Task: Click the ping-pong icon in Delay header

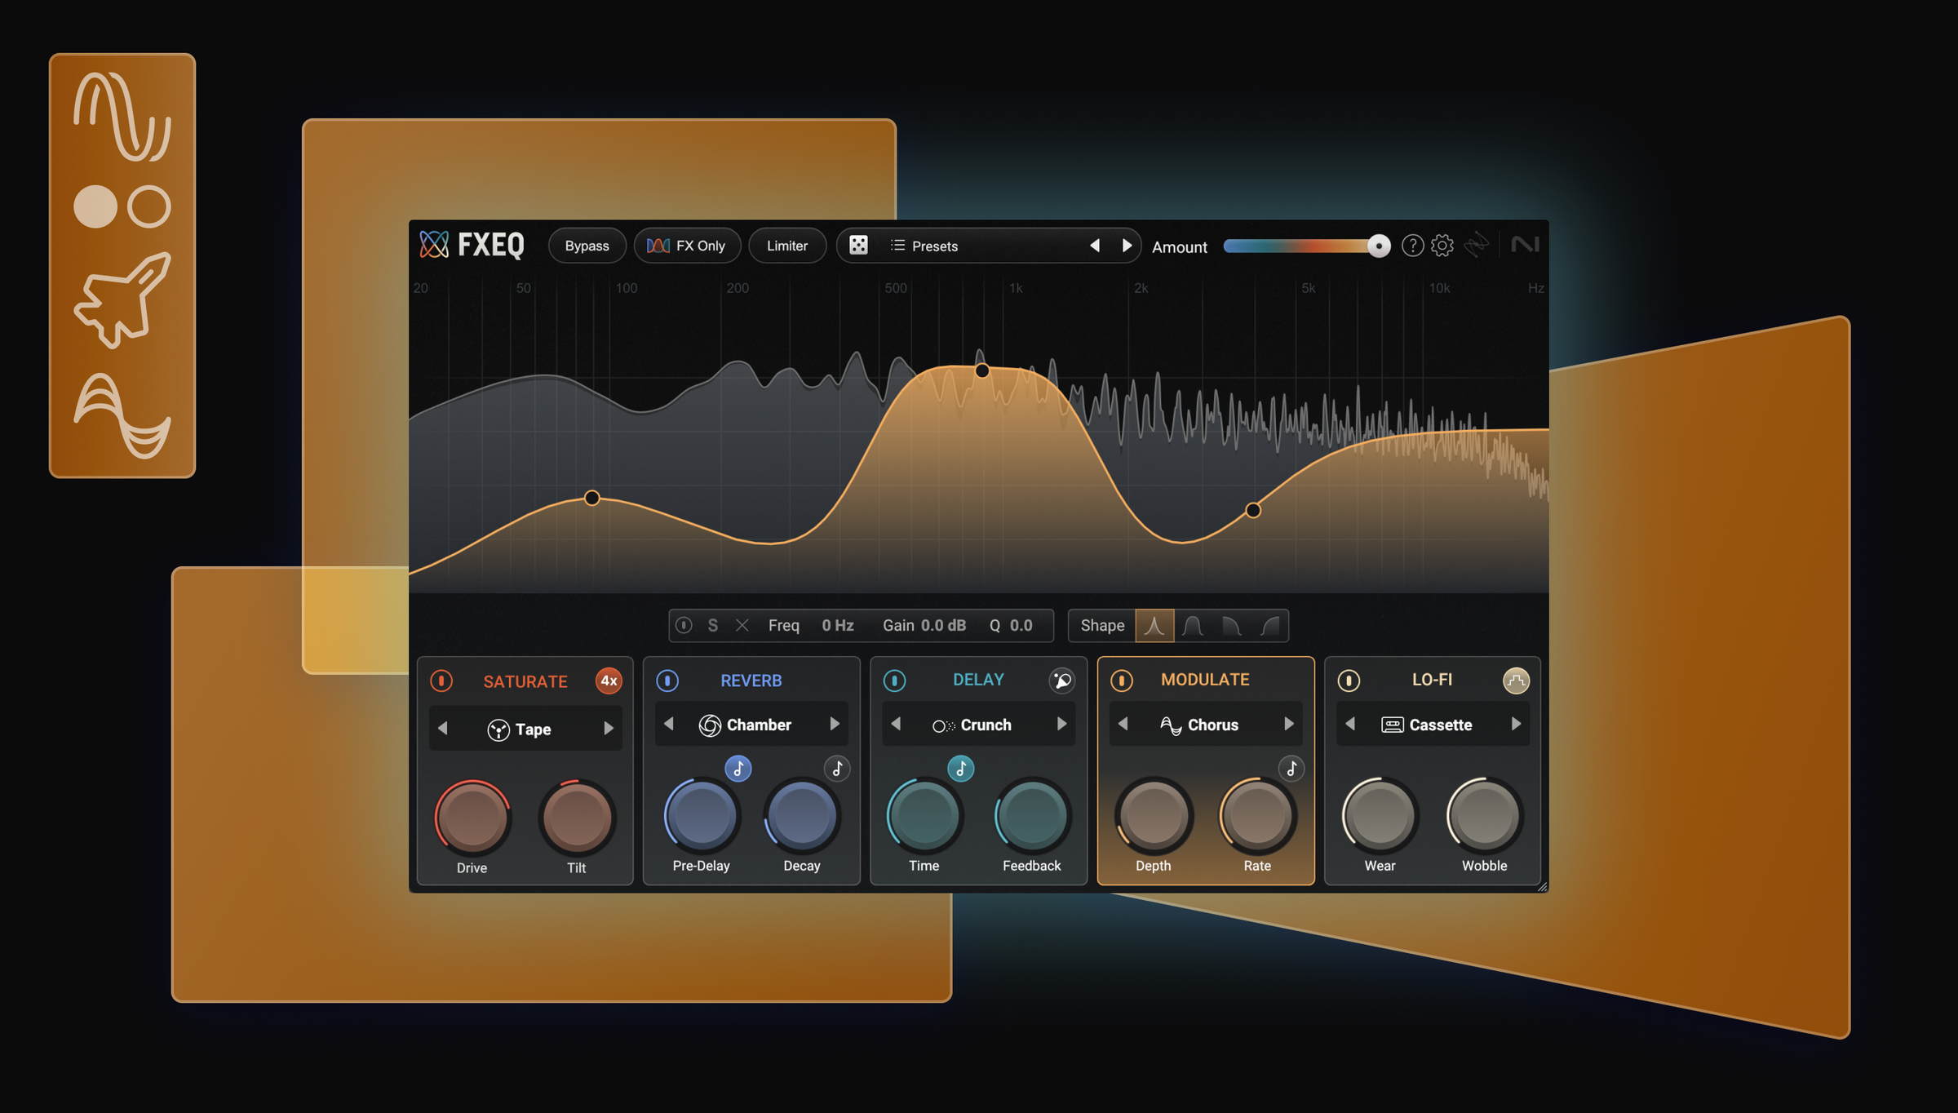Action: coord(1061,681)
